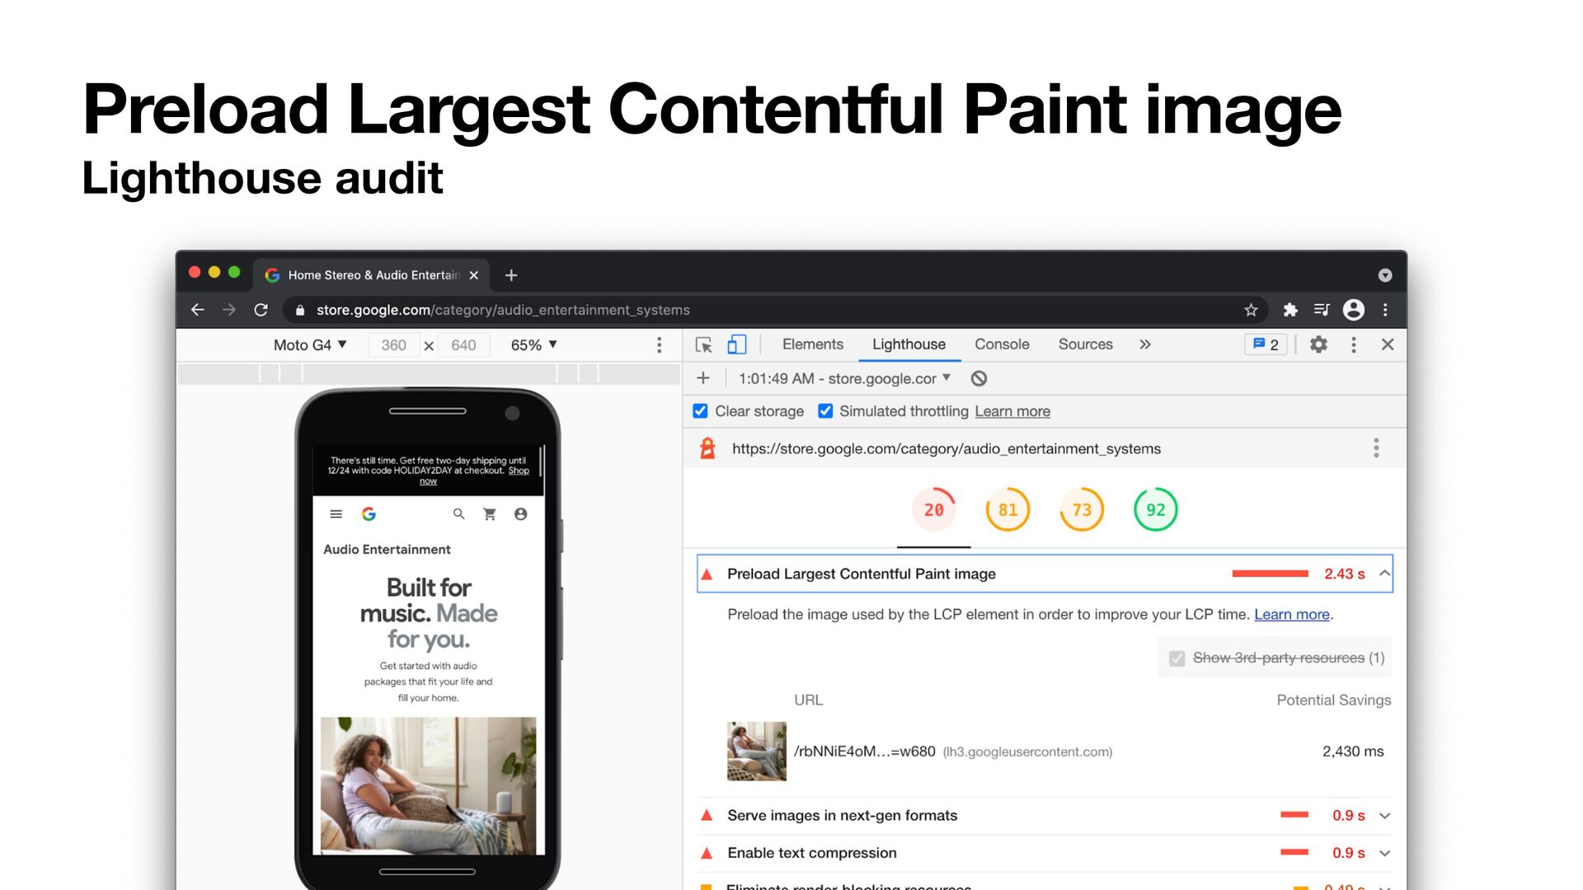Expand the Serve images in next-gen formats audit
Viewport: 1583px width, 890px height.
click(x=1385, y=816)
